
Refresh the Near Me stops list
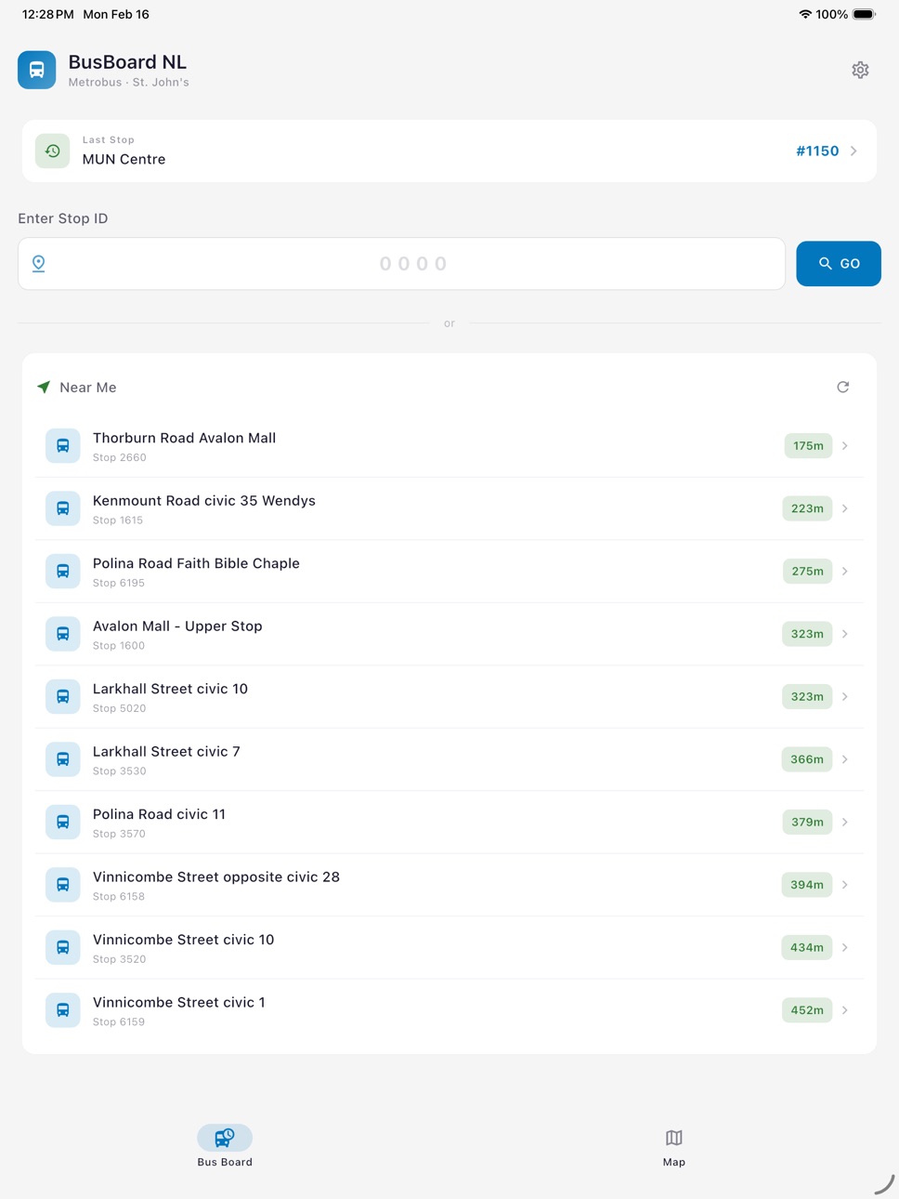842,387
